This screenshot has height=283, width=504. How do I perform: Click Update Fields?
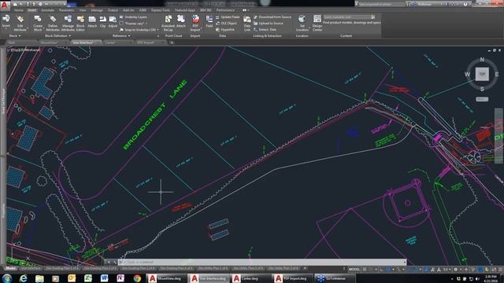228,17
